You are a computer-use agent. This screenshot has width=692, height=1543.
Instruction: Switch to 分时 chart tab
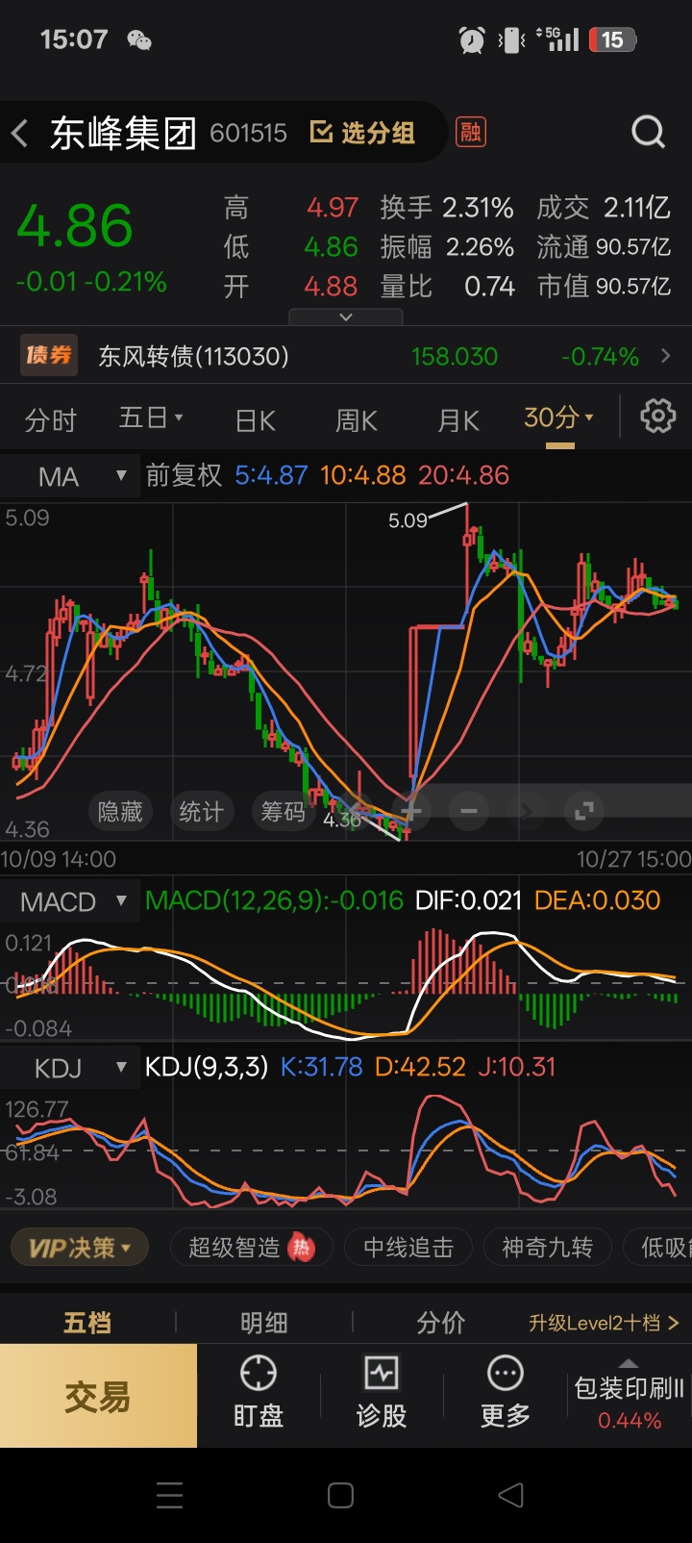pos(51,420)
